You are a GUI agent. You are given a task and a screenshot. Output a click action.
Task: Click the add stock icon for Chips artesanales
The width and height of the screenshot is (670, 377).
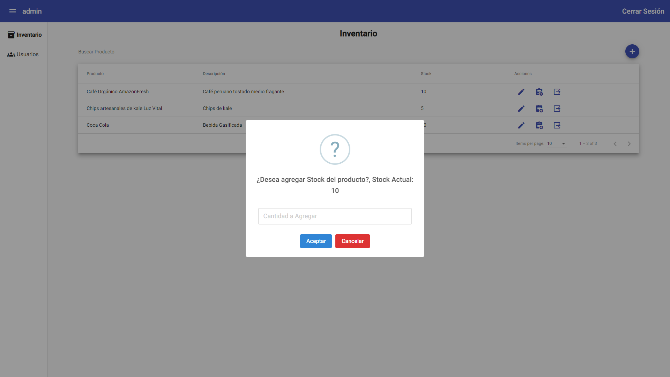[539, 108]
